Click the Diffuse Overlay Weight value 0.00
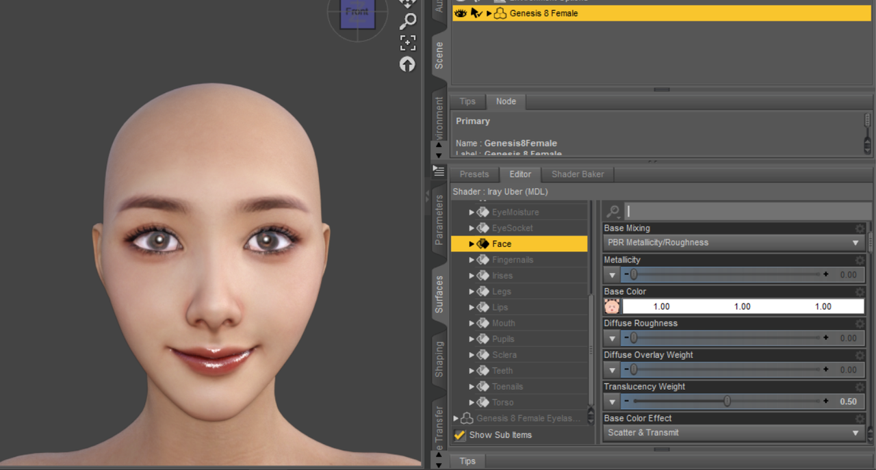 point(848,370)
